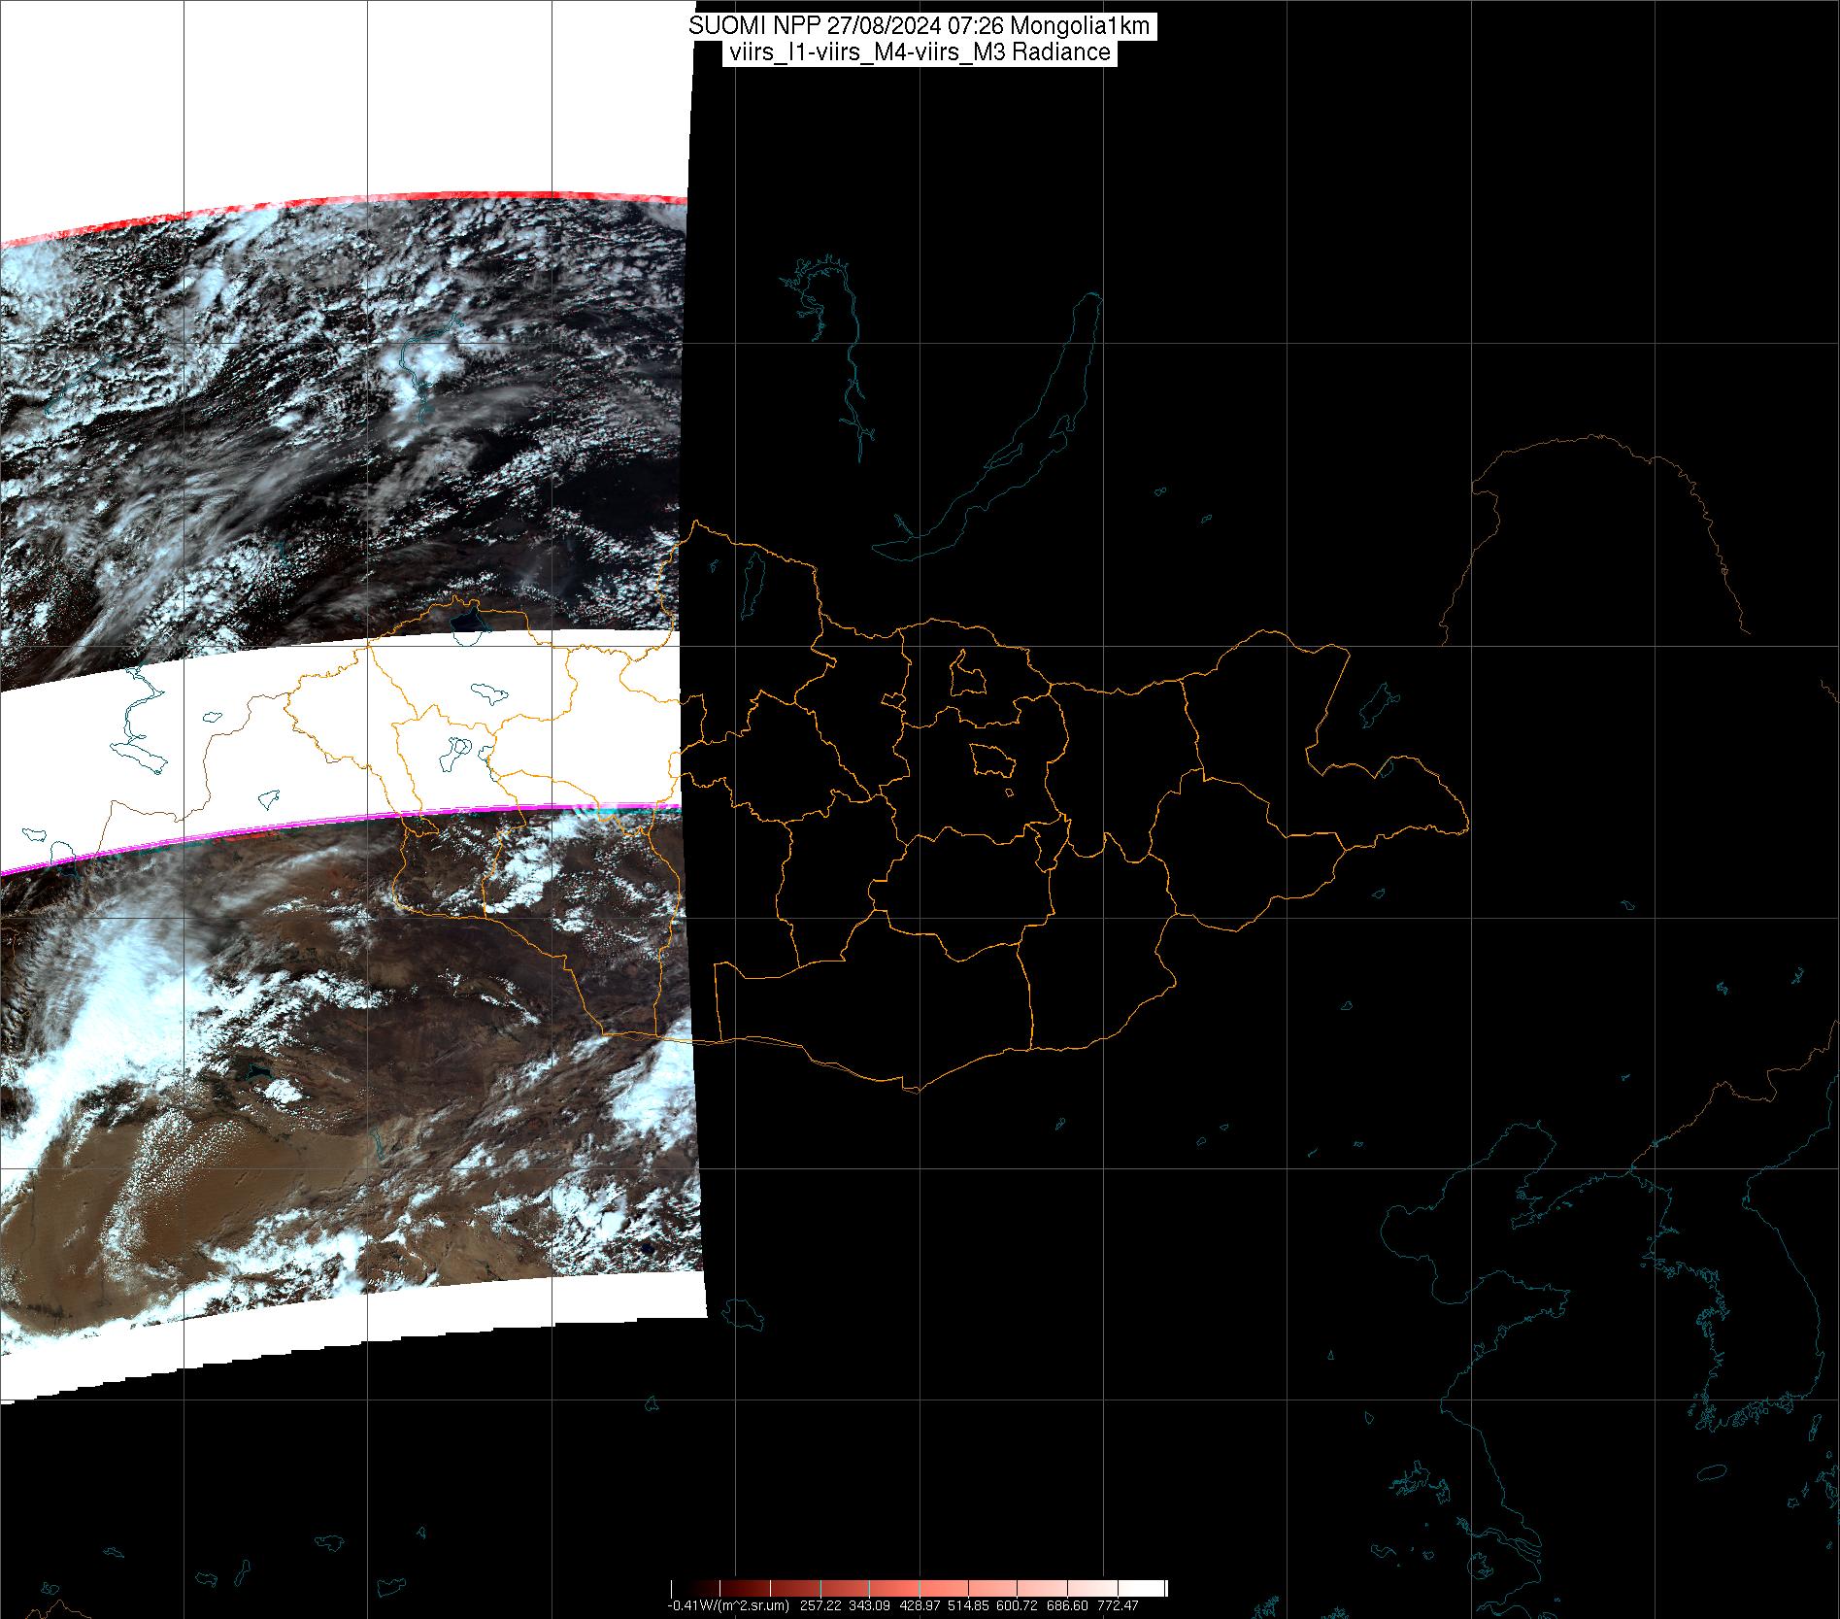The image size is (1840, 1619).
Task: Click the magenta scan line across the swath
Action: [291, 832]
